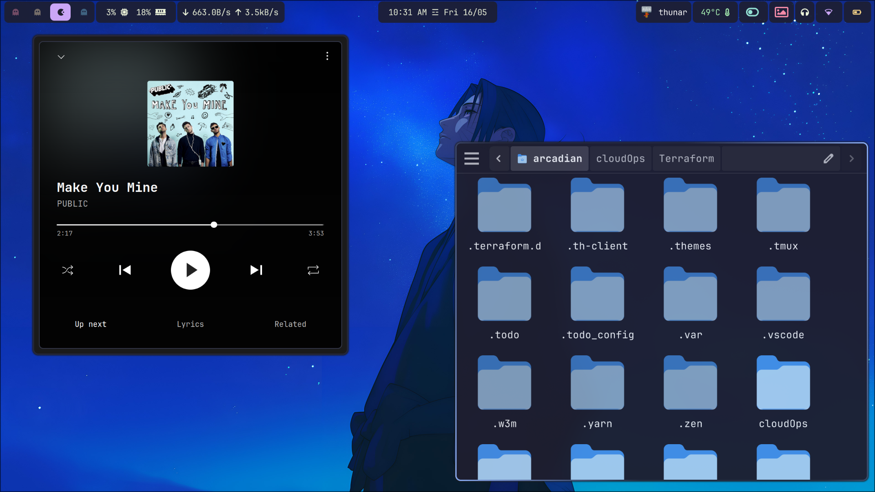Click the active pacman workspace indicator
Screen dimensions: 875x492
coord(60,12)
